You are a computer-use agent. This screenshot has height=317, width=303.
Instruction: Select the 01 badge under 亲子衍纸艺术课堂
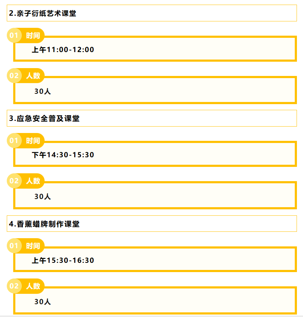(14, 35)
